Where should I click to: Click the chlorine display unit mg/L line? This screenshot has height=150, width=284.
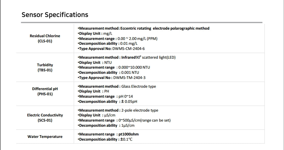pyautogui.click(x=95, y=34)
